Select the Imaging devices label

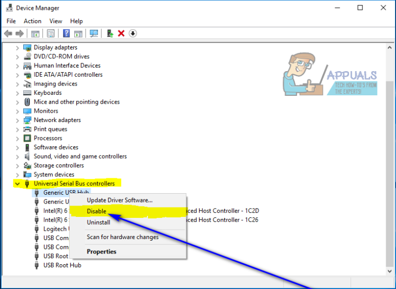pyautogui.click(x=56, y=84)
